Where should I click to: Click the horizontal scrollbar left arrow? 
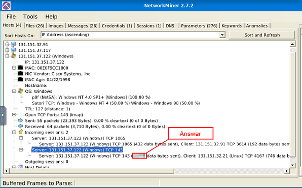7,171
